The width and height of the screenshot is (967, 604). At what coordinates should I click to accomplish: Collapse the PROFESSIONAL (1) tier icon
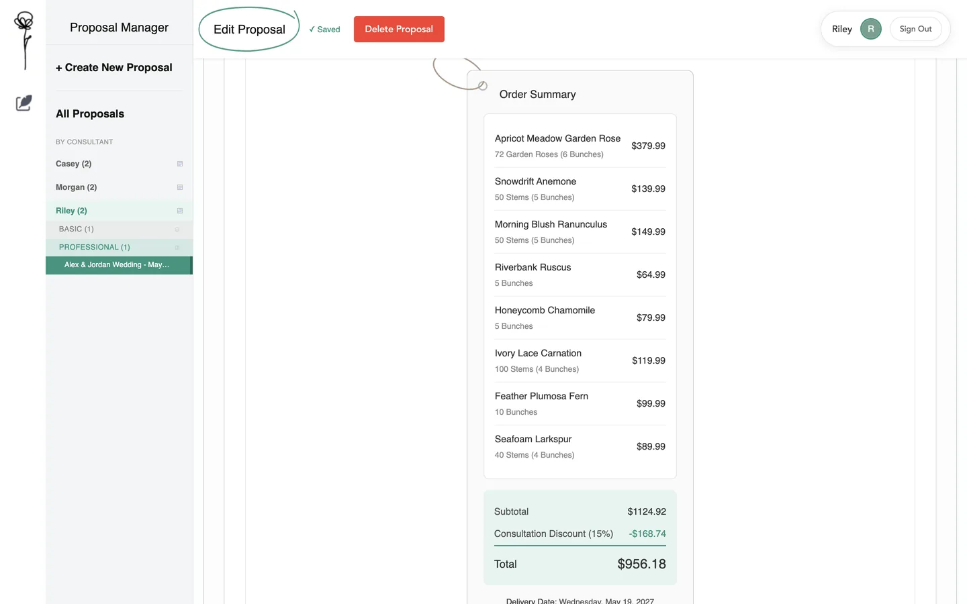click(177, 248)
